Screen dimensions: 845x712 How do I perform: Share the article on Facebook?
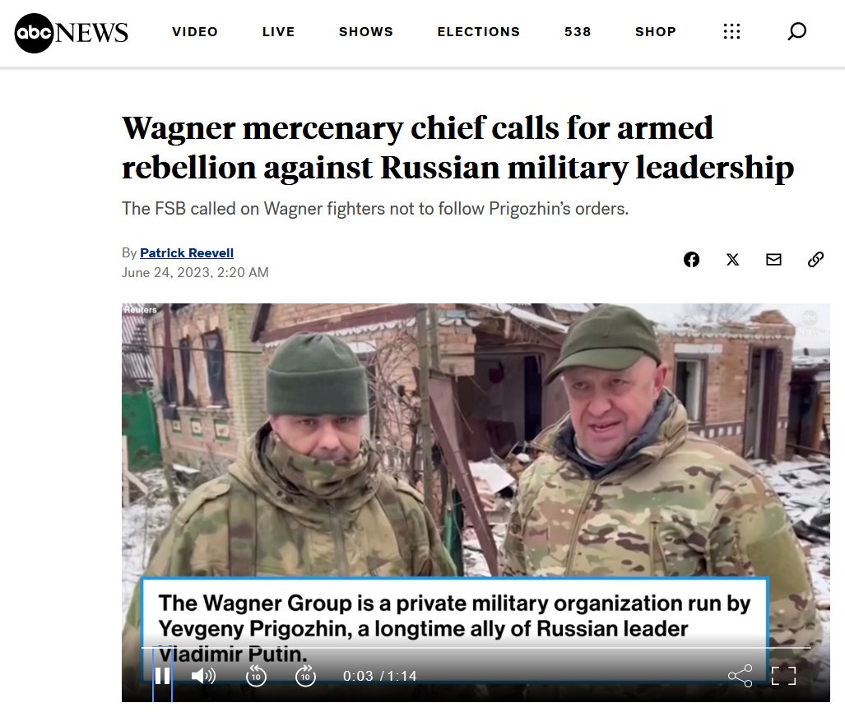pyautogui.click(x=691, y=260)
